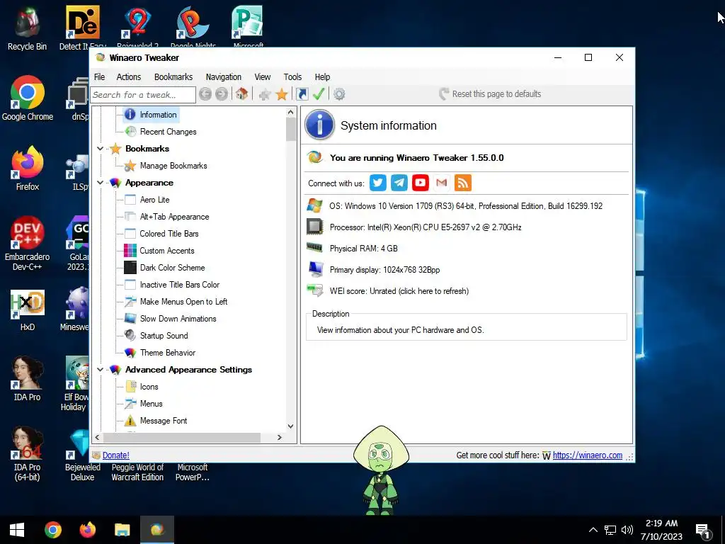This screenshot has height=544, width=725.
Task: Collapse the Bookmarks tree group
Action: [x=100, y=149]
